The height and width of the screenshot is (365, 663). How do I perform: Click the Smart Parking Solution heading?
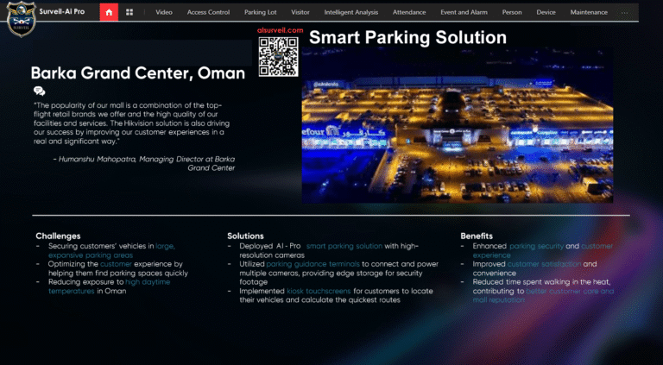pyautogui.click(x=407, y=37)
